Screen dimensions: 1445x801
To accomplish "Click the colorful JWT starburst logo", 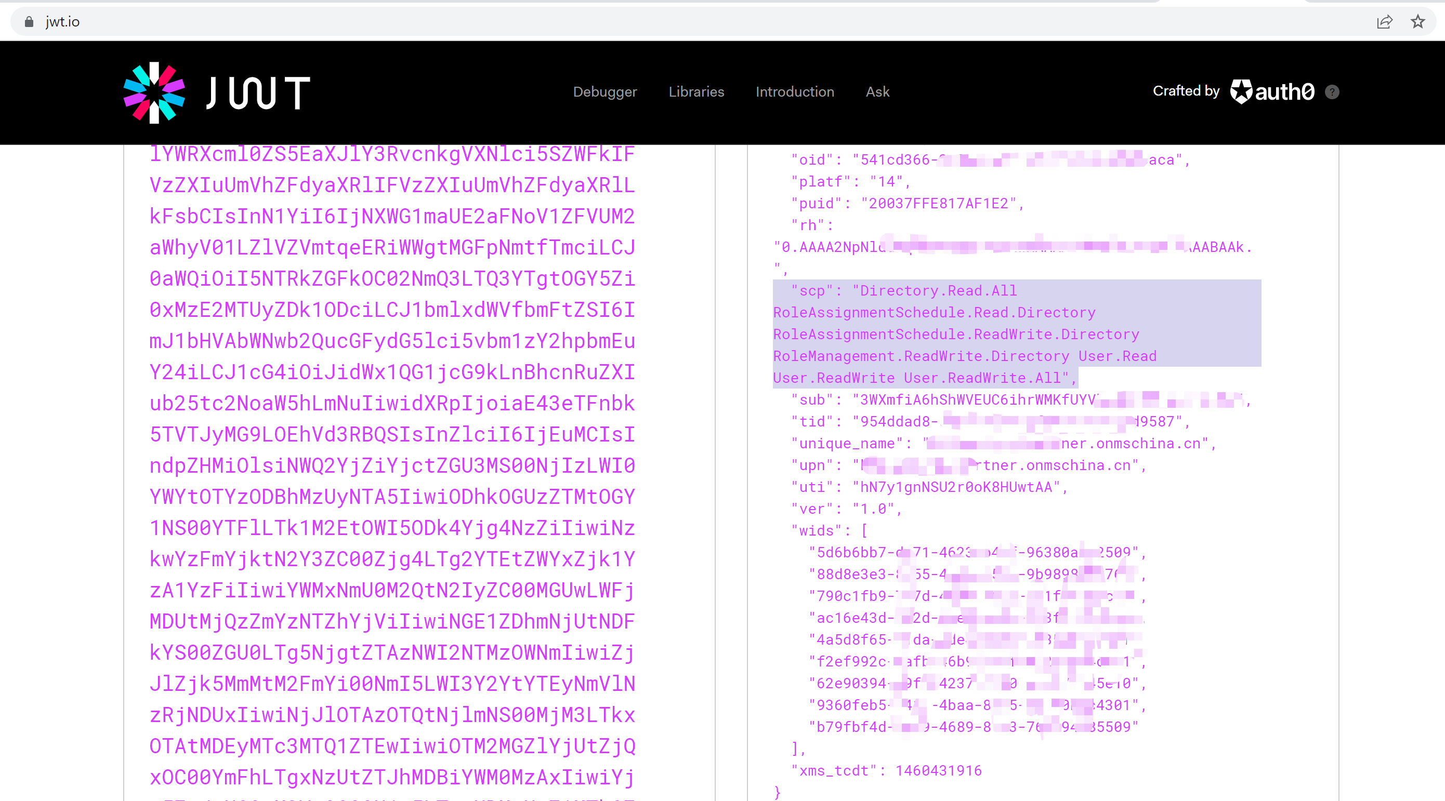I will (154, 92).
